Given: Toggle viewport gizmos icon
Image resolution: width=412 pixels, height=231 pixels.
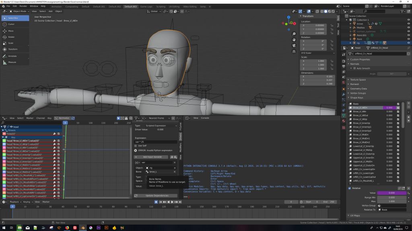Looking at the screenshot, I should click(x=300, y=12).
